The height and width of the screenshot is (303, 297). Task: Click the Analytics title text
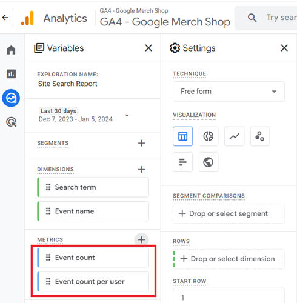coord(65,18)
